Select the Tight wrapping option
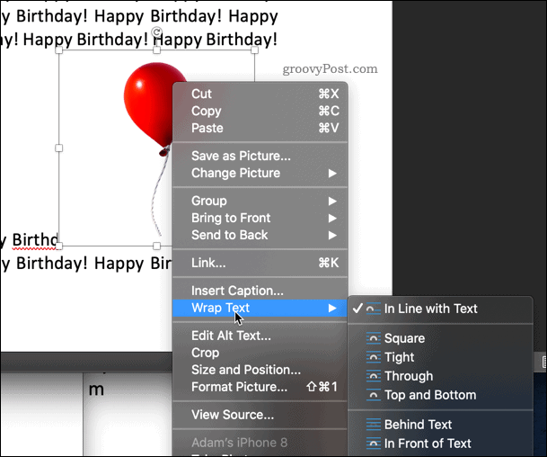Viewport: 547px width, 457px height. (x=440, y=357)
